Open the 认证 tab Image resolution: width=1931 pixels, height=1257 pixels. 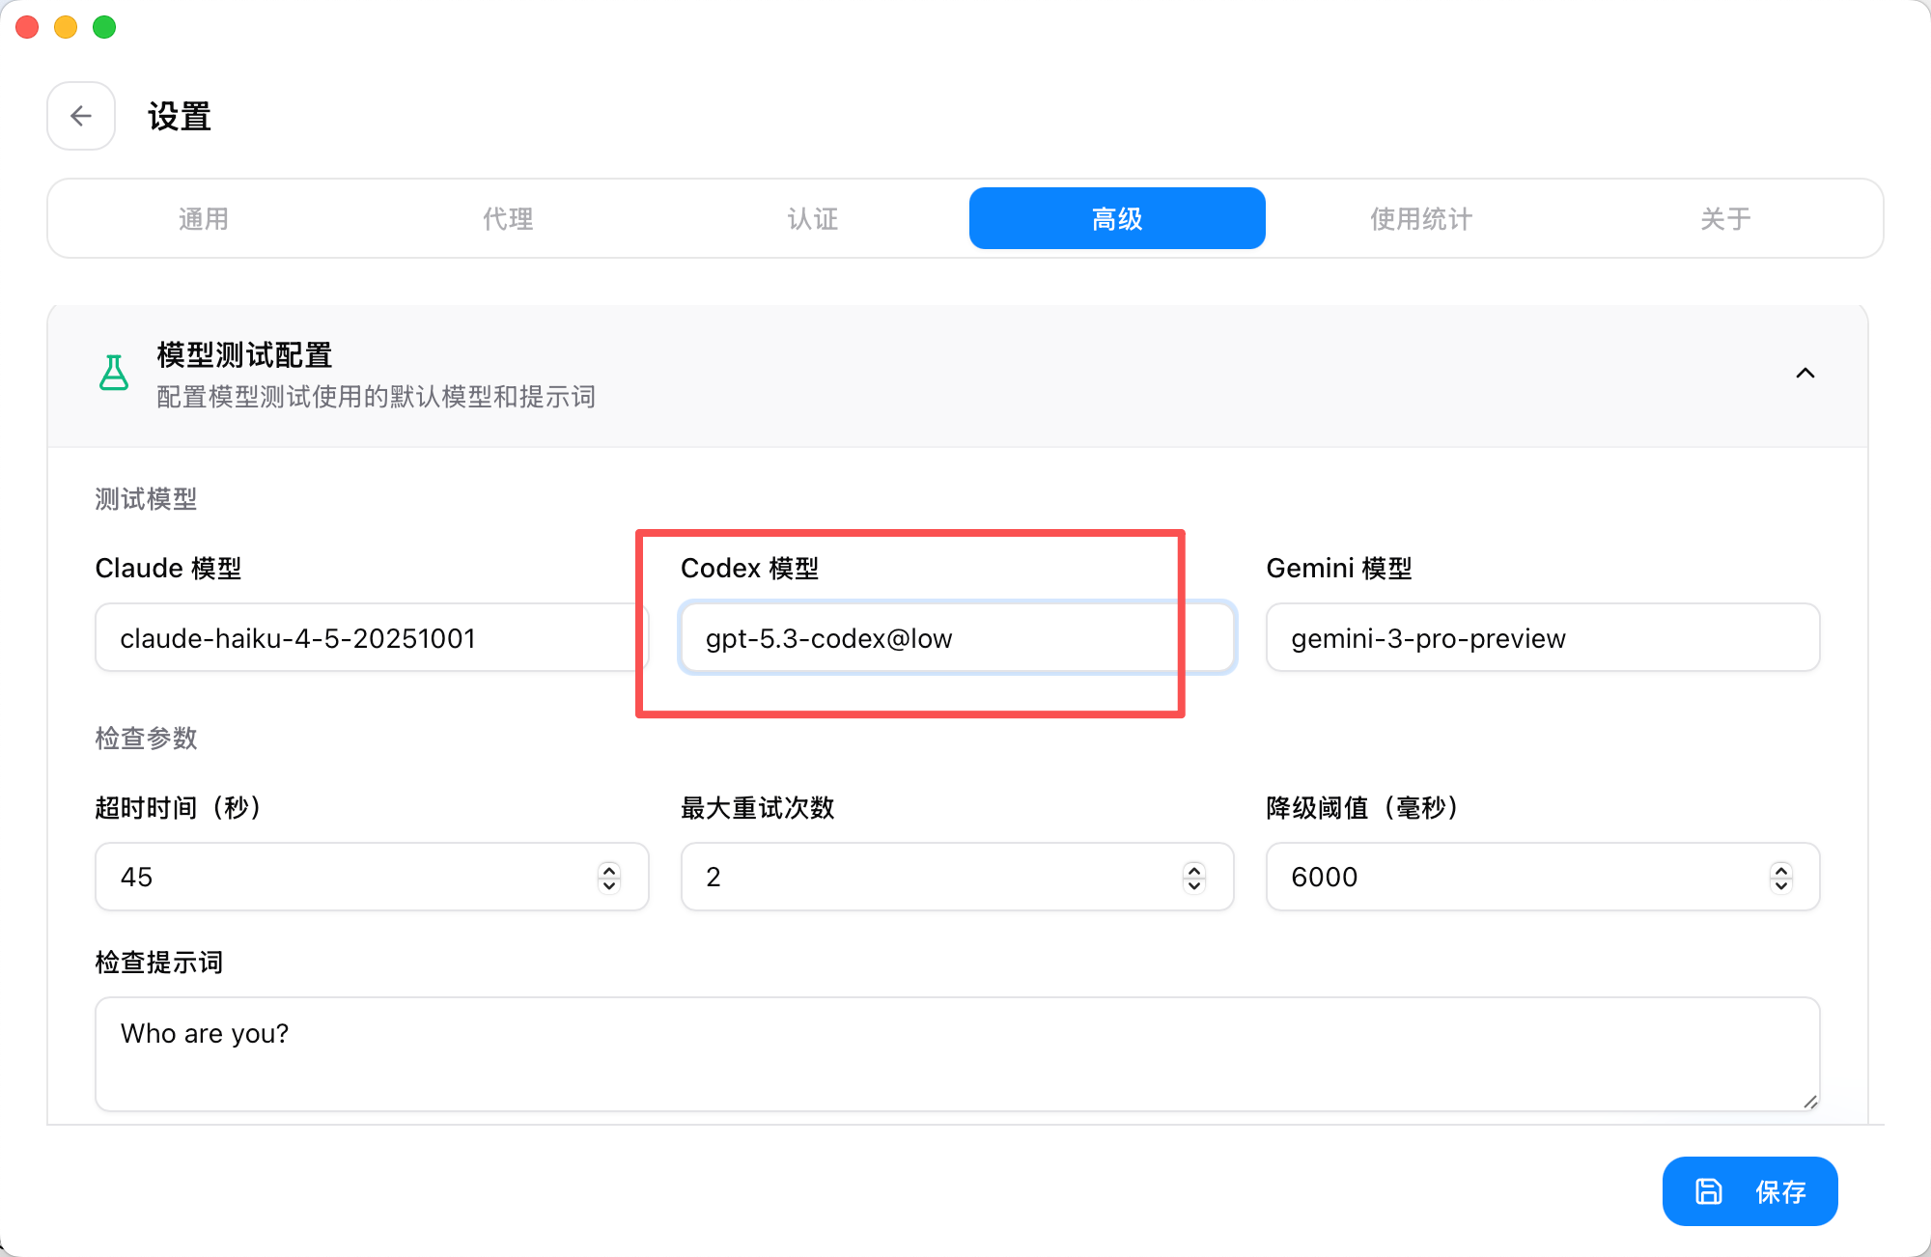click(x=813, y=218)
